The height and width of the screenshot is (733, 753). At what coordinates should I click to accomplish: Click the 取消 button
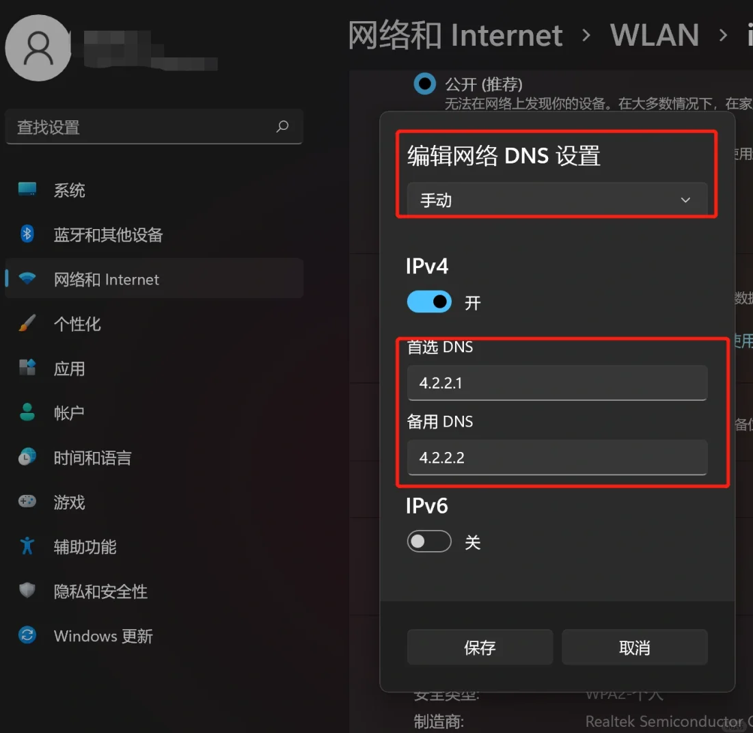click(634, 648)
